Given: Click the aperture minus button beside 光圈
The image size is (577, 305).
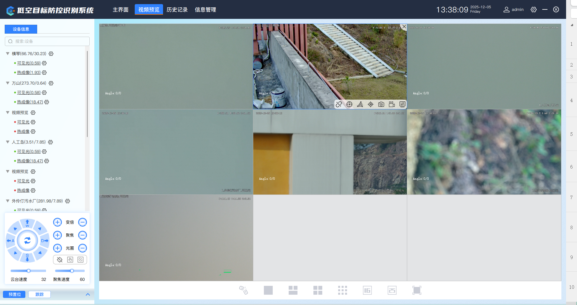Looking at the screenshot, I should (x=83, y=248).
